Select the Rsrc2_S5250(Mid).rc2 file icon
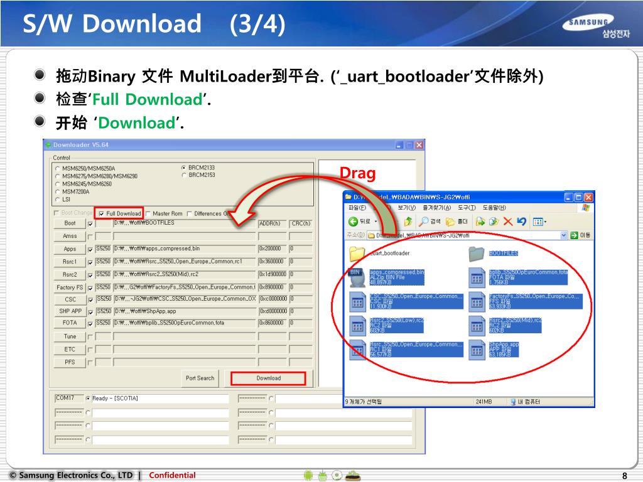Viewport: 643px width, 482px height. (477, 326)
